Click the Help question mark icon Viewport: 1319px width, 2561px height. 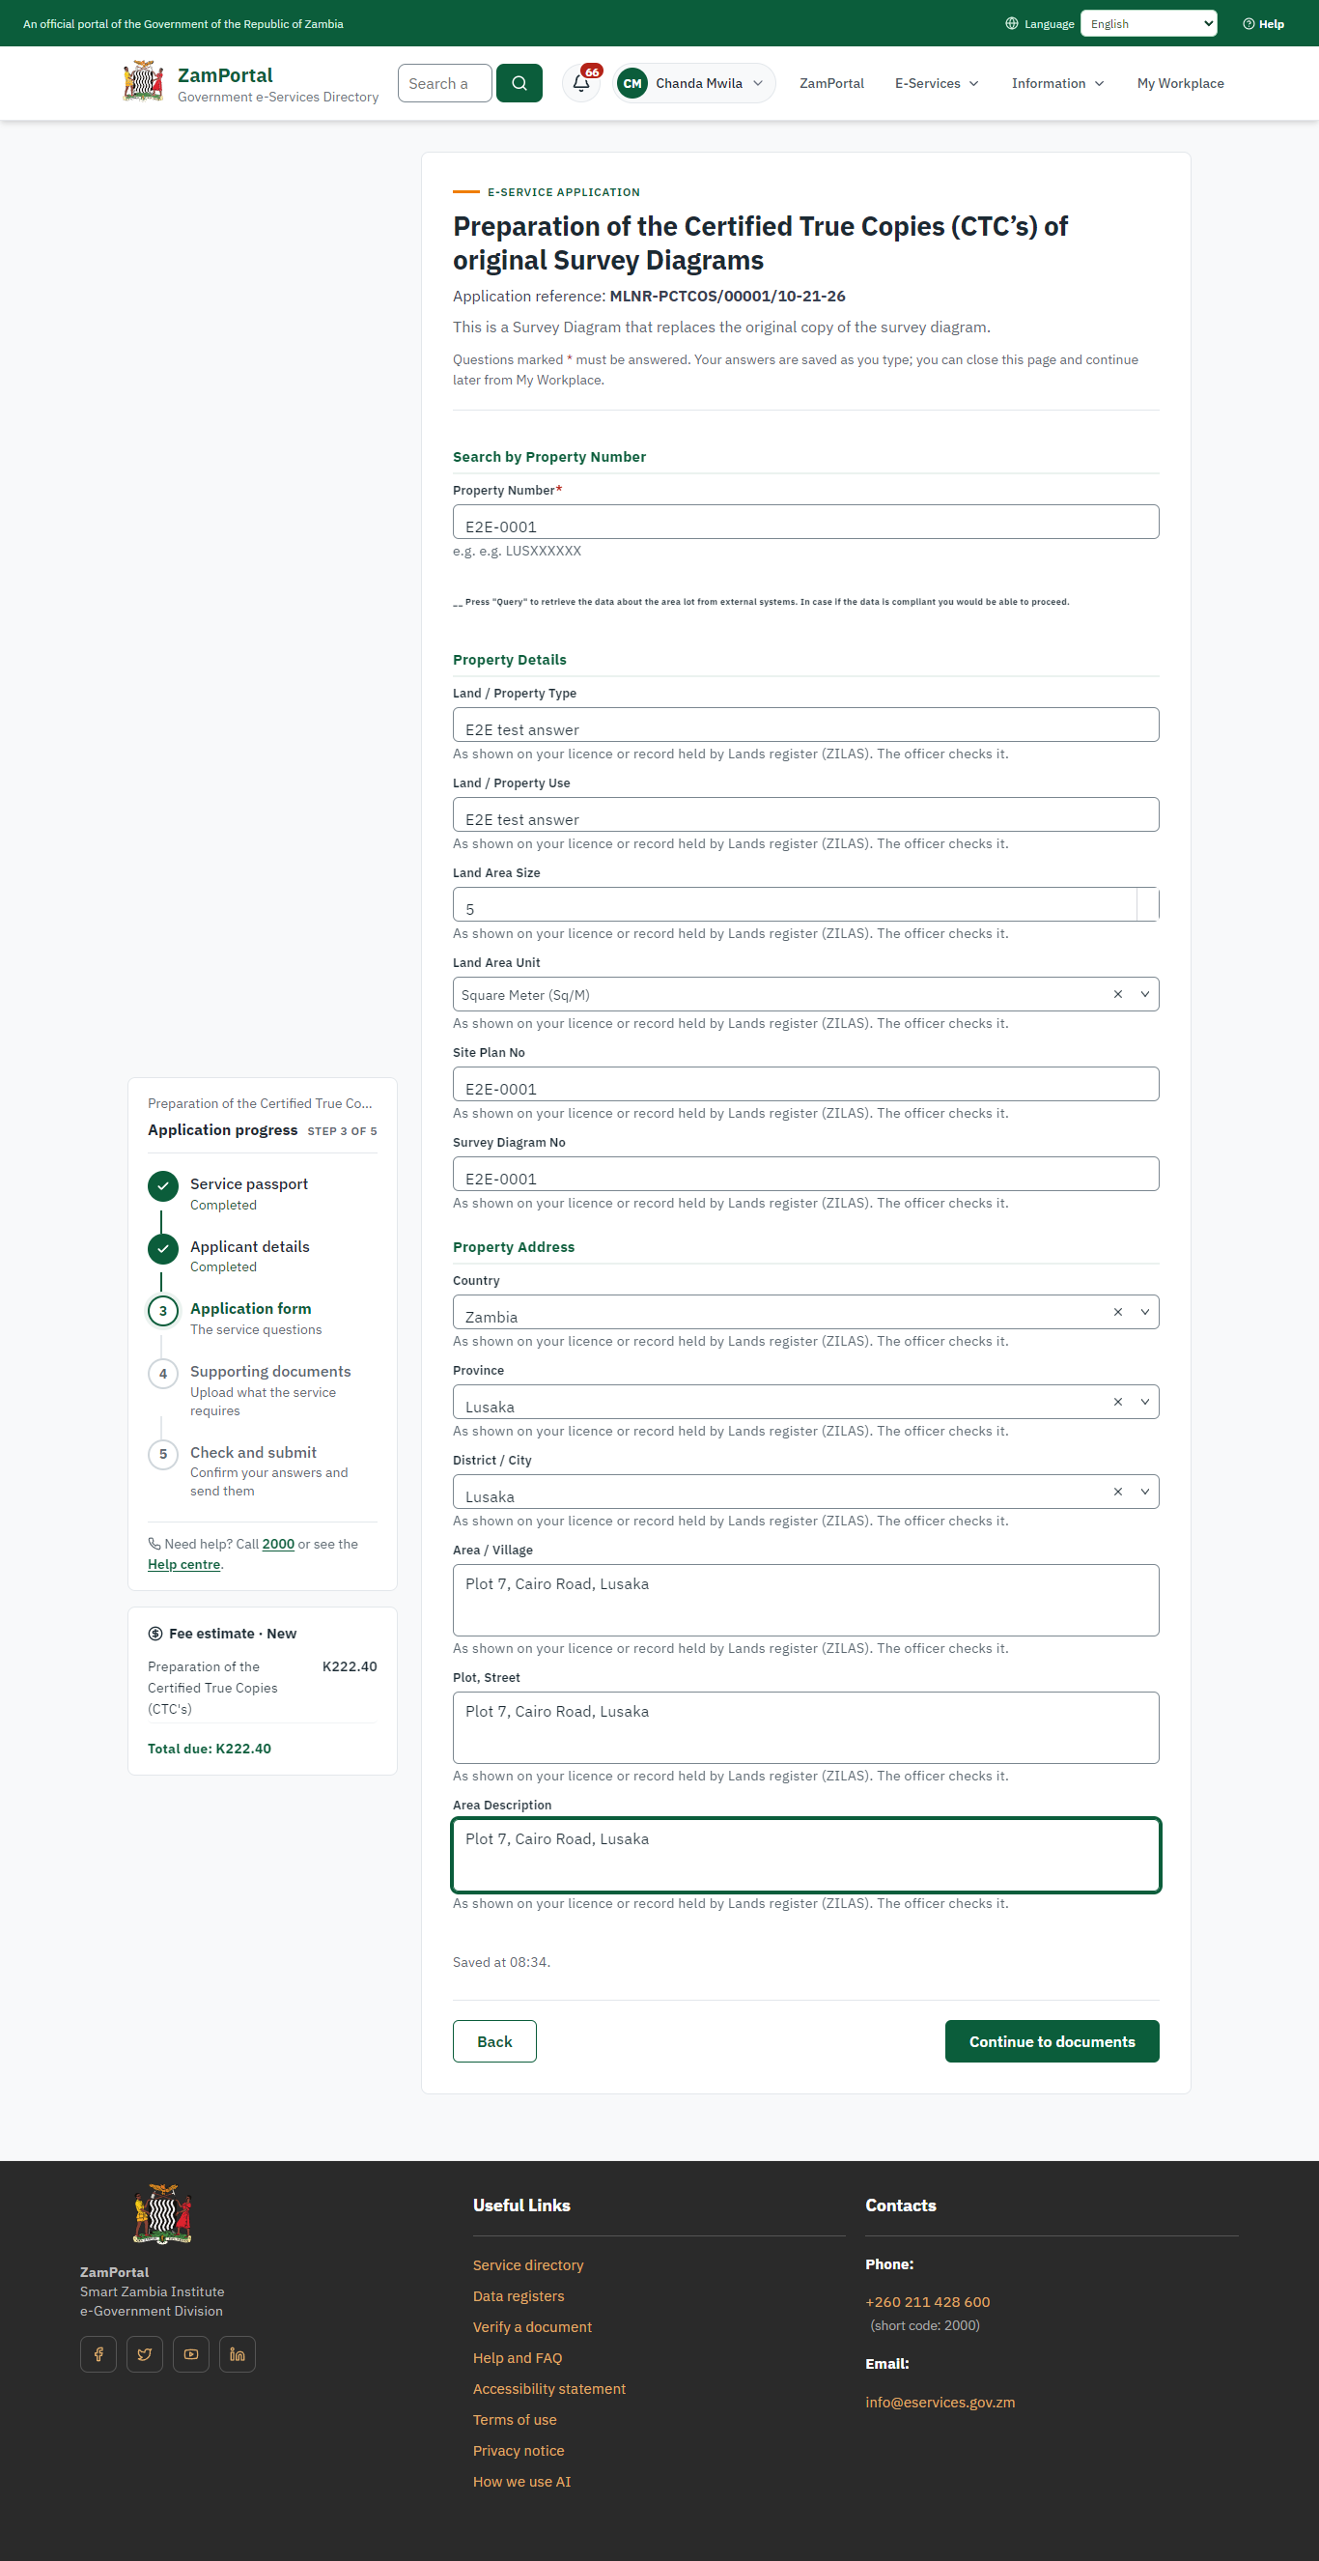click(1249, 24)
